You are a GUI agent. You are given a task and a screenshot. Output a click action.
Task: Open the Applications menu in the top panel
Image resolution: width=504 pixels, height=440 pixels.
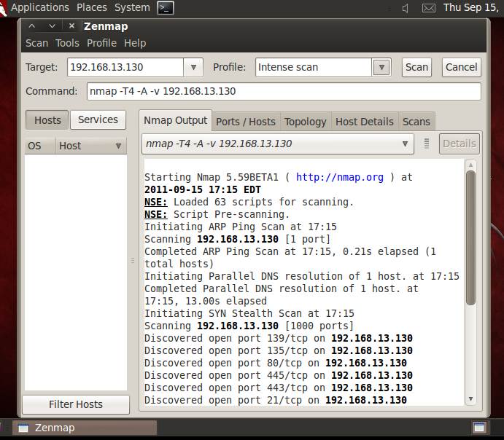click(x=40, y=7)
